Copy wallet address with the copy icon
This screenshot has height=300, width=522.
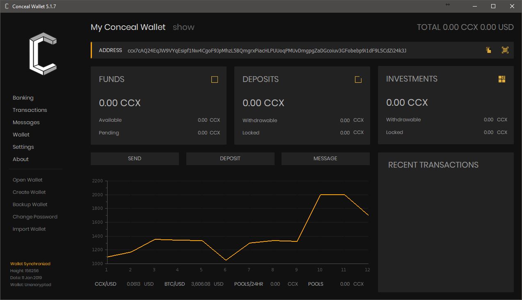pos(489,50)
